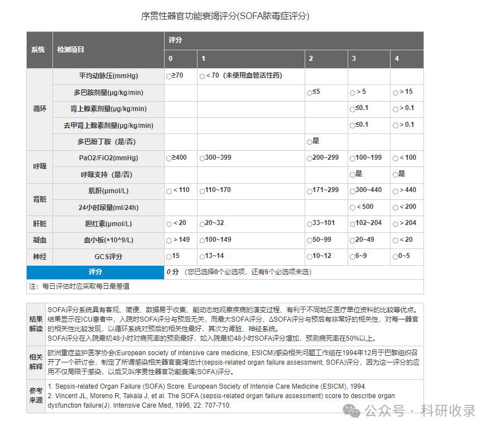Click the 相关解释 section label
Screen dimensions: 491x430
click(x=36, y=362)
